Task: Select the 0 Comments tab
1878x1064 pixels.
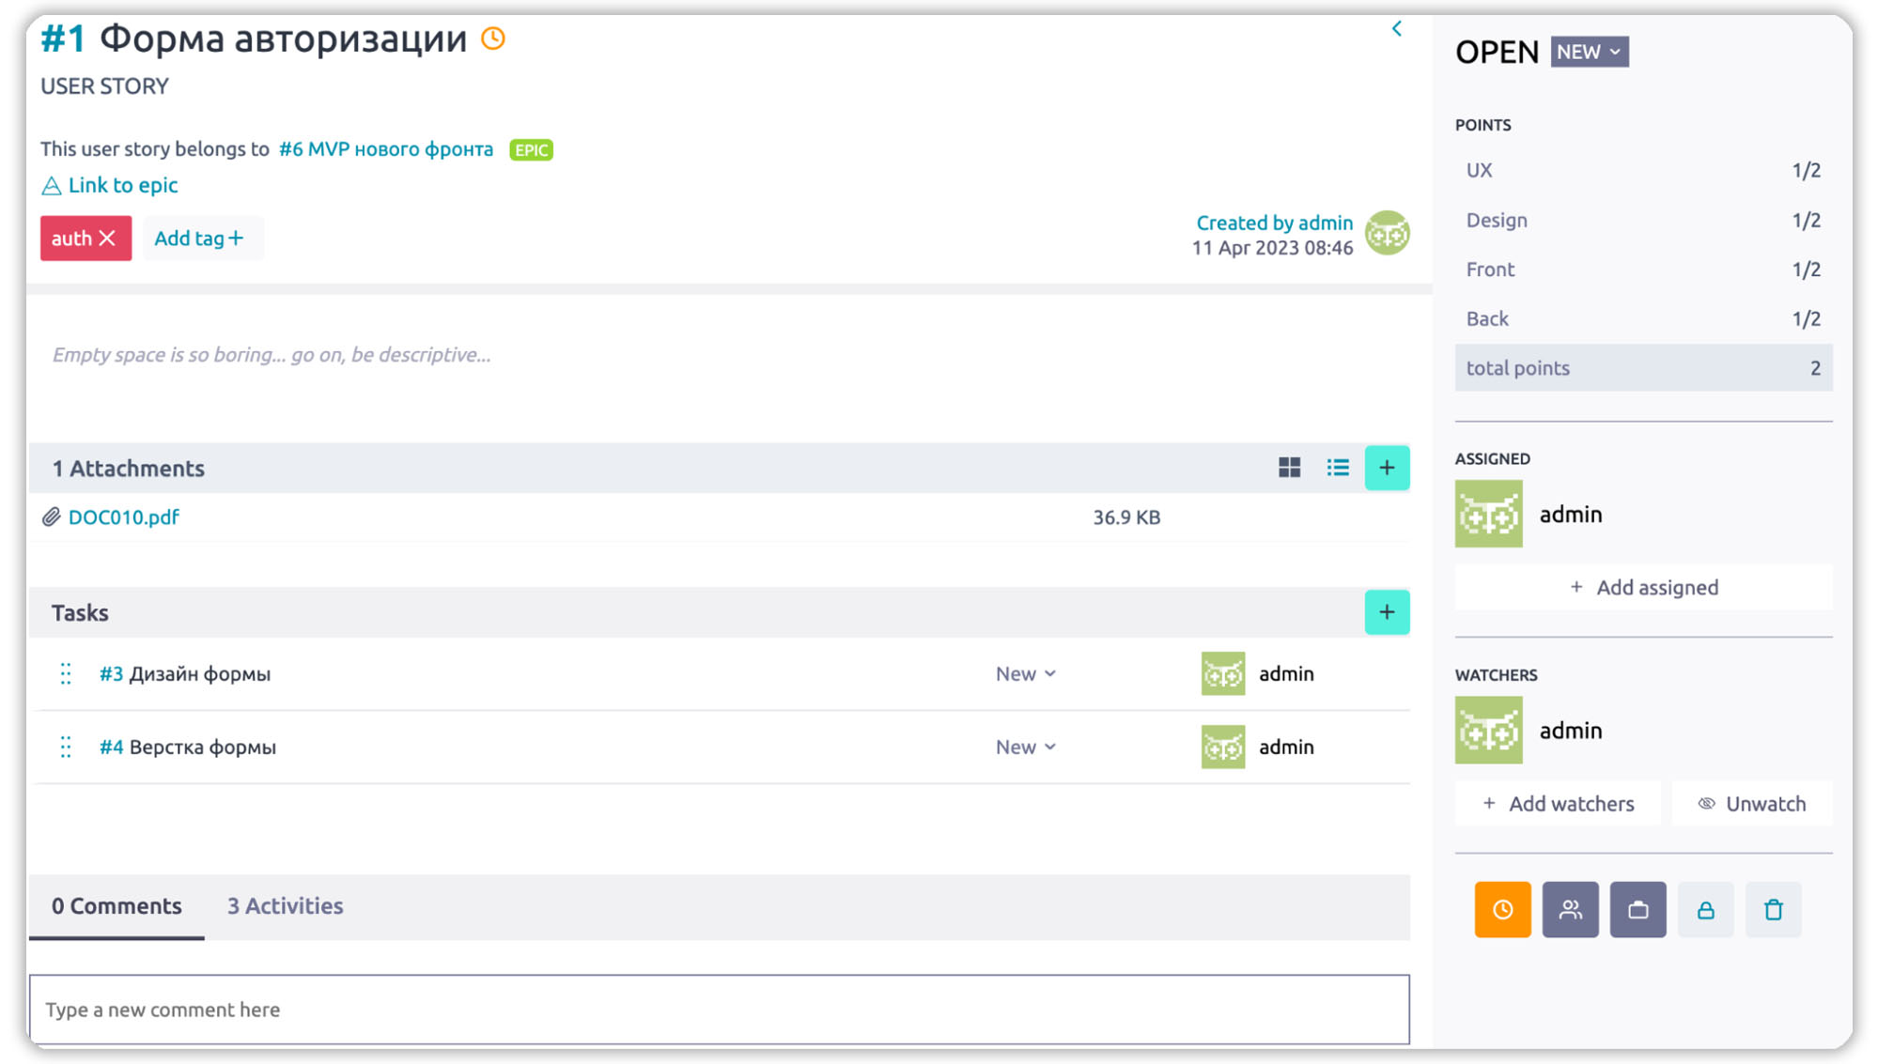Action: click(116, 906)
